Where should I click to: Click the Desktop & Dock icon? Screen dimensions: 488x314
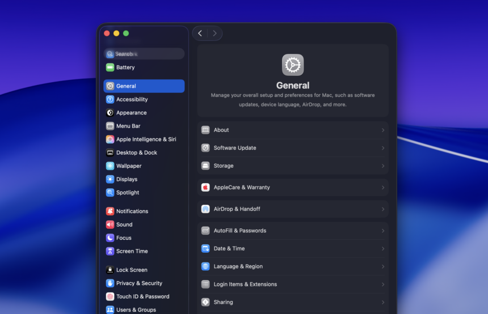(110, 152)
